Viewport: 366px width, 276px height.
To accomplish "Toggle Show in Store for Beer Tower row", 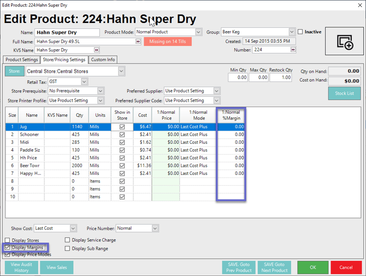I will 122,166.
